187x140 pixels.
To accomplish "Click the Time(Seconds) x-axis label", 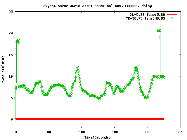I will point(97,137).
